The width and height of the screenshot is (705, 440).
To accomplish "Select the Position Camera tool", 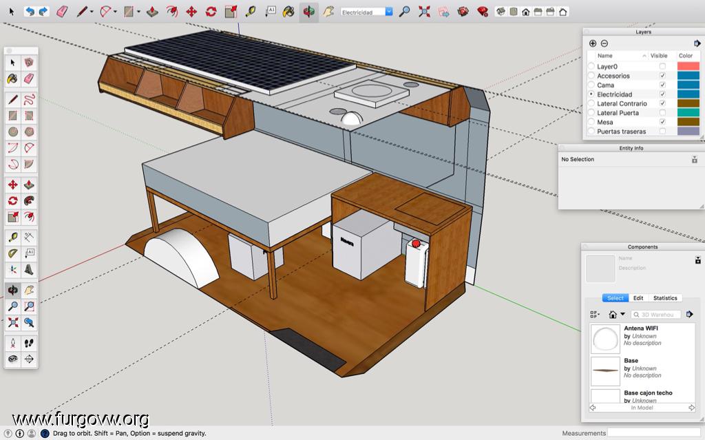I will point(12,343).
